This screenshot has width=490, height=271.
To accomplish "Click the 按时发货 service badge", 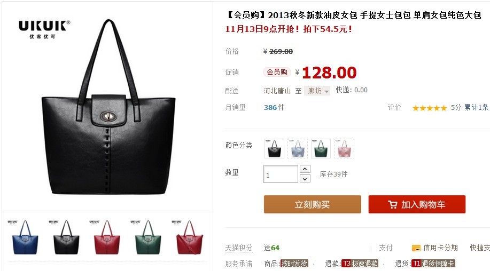I will (x=294, y=264).
